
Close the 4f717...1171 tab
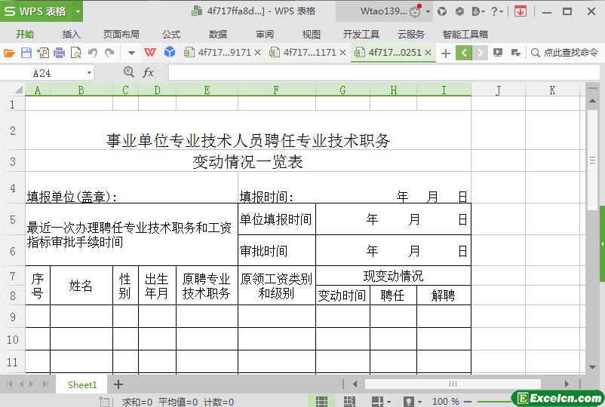[x=342, y=53]
